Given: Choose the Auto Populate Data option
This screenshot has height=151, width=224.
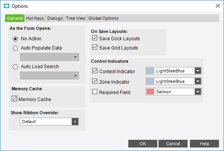Looking at the screenshot, I should click(15, 48).
